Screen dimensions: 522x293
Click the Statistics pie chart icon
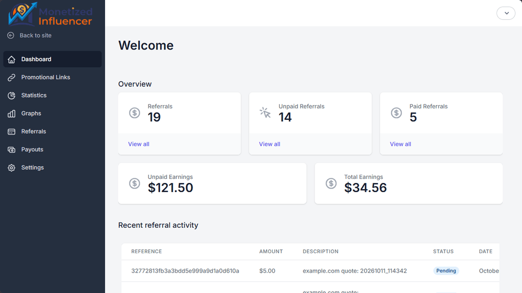(12, 95)
